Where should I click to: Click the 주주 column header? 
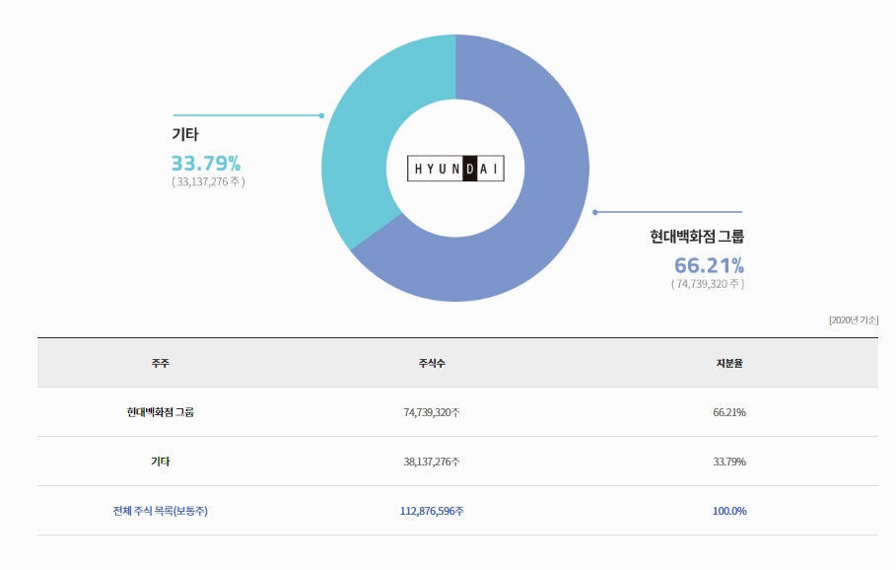coord(161,363)
